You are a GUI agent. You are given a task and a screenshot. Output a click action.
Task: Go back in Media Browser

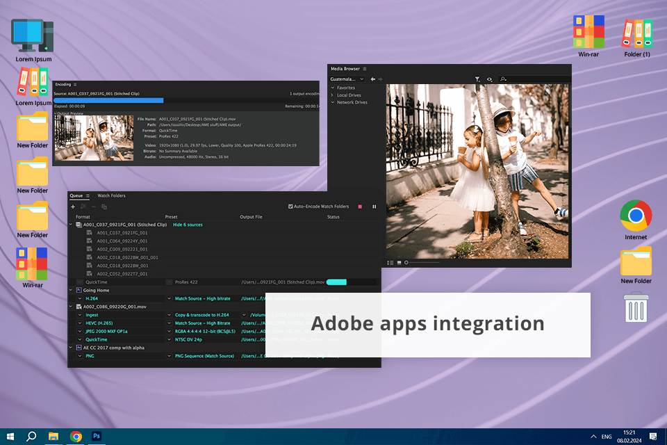pyautogui.click(x=372, y=79)
